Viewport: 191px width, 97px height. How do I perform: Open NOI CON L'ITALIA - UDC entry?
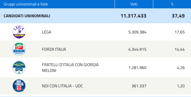point(62,86)
